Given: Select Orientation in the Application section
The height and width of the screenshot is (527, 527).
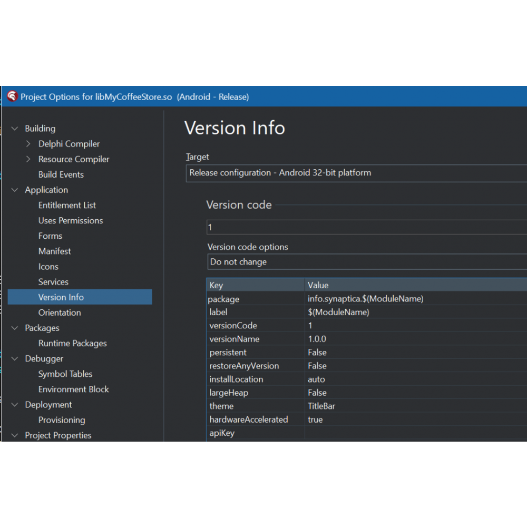Looking at the screenshot, I should point(60,313).
